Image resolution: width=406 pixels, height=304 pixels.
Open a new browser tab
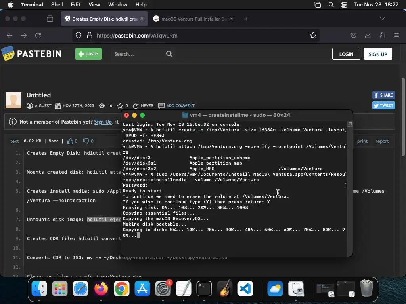point(246,19)
